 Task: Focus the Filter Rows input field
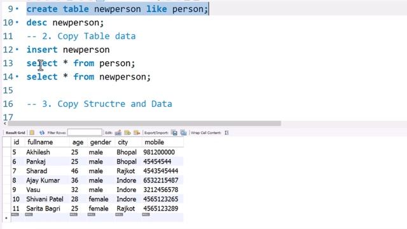click(x=85, y=133)
